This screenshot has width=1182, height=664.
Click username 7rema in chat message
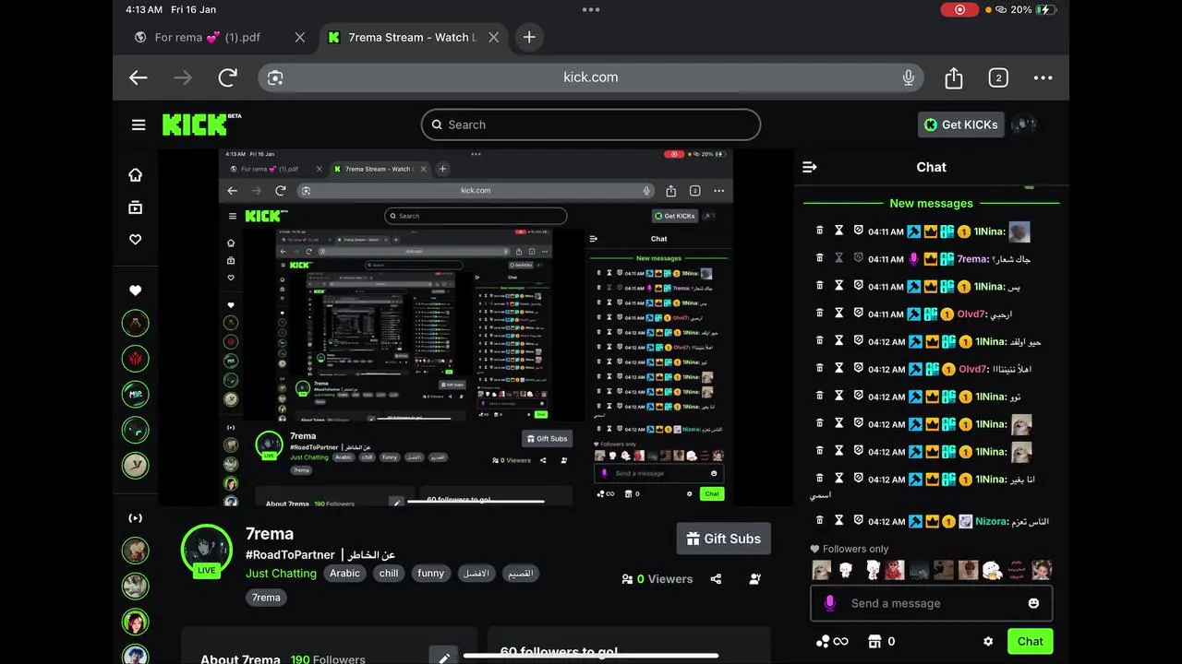[973, 259]
